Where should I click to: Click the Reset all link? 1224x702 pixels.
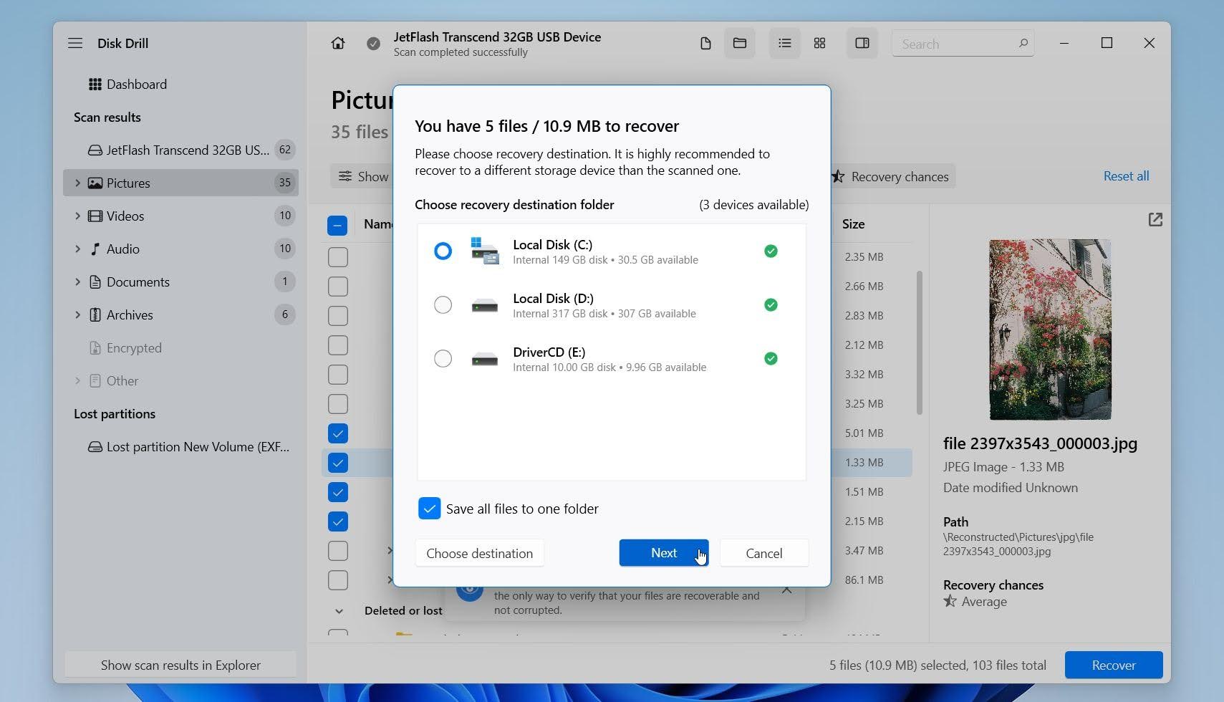[x=1126, y=176]
